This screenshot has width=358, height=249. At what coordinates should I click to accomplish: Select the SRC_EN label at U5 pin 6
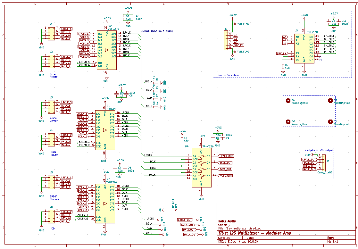coord(282,54)
